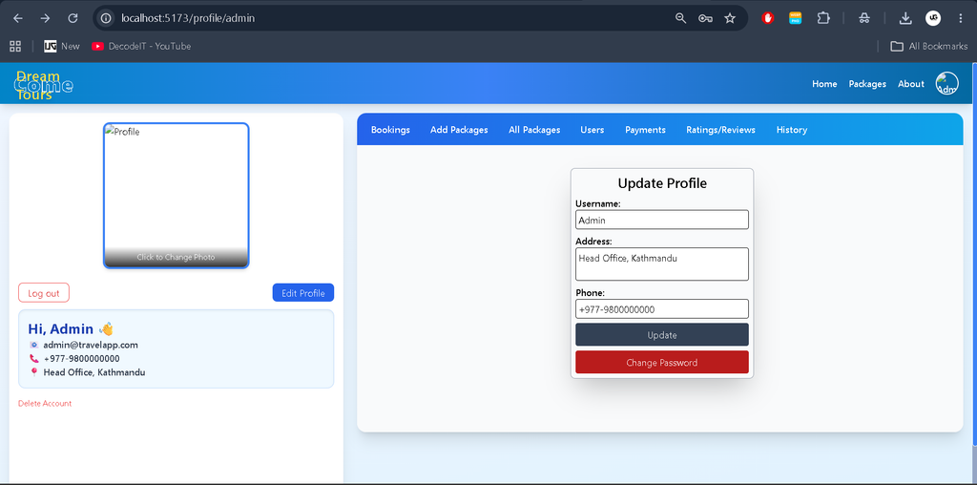Click the Dream Tours logo
977x485 pixels.
44,85
